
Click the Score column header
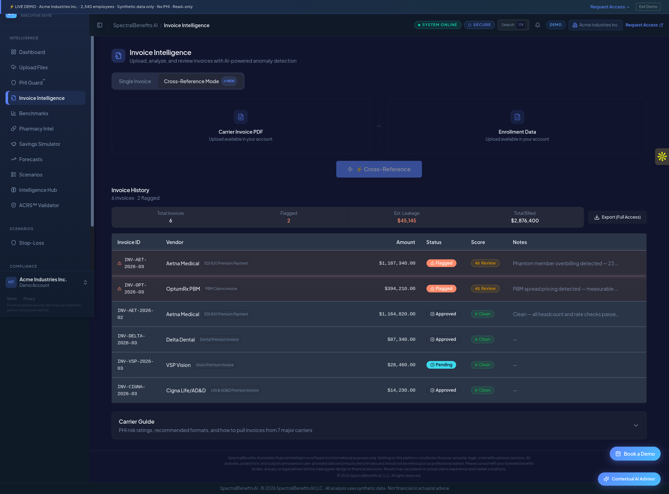[x=478, y=242]
